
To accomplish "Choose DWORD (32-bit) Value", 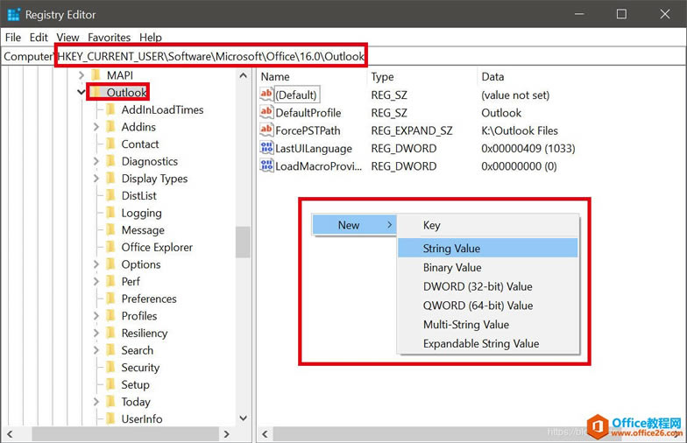I will pyautogui.click(x=488, y=286).
